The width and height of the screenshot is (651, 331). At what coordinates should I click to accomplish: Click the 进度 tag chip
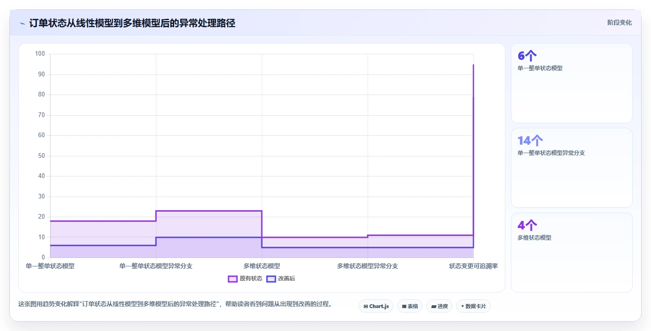(439, 306)
